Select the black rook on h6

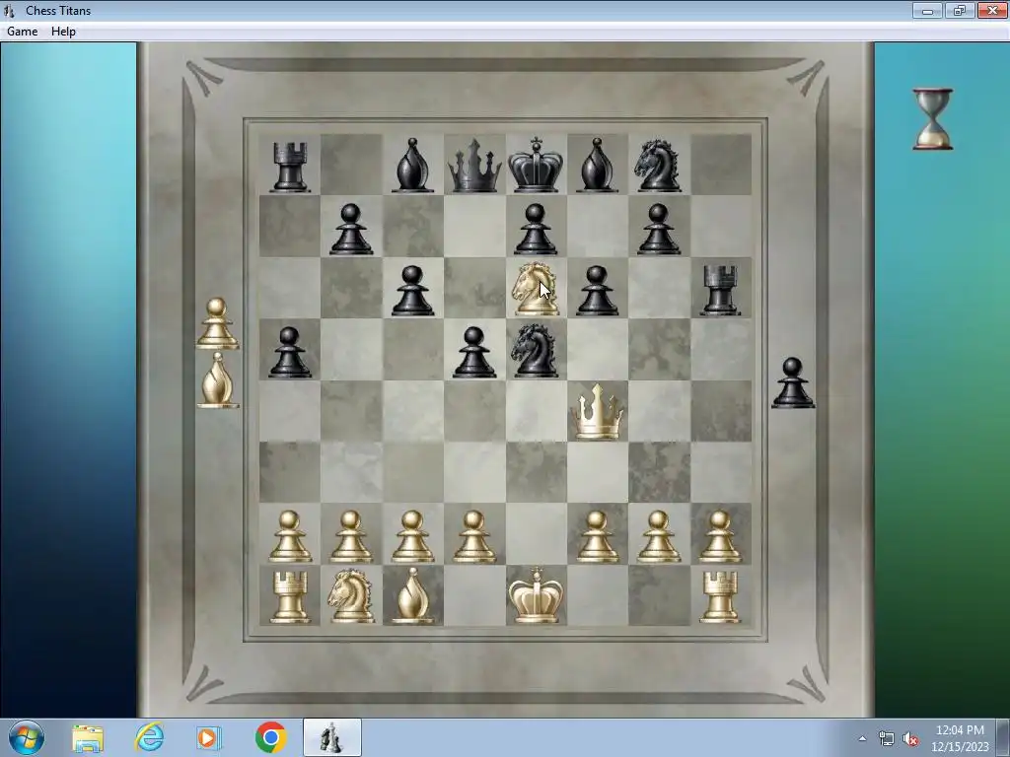(720, 291)
